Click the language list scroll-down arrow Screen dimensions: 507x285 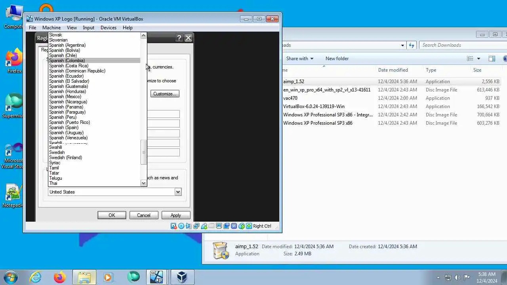pos(144,183)
